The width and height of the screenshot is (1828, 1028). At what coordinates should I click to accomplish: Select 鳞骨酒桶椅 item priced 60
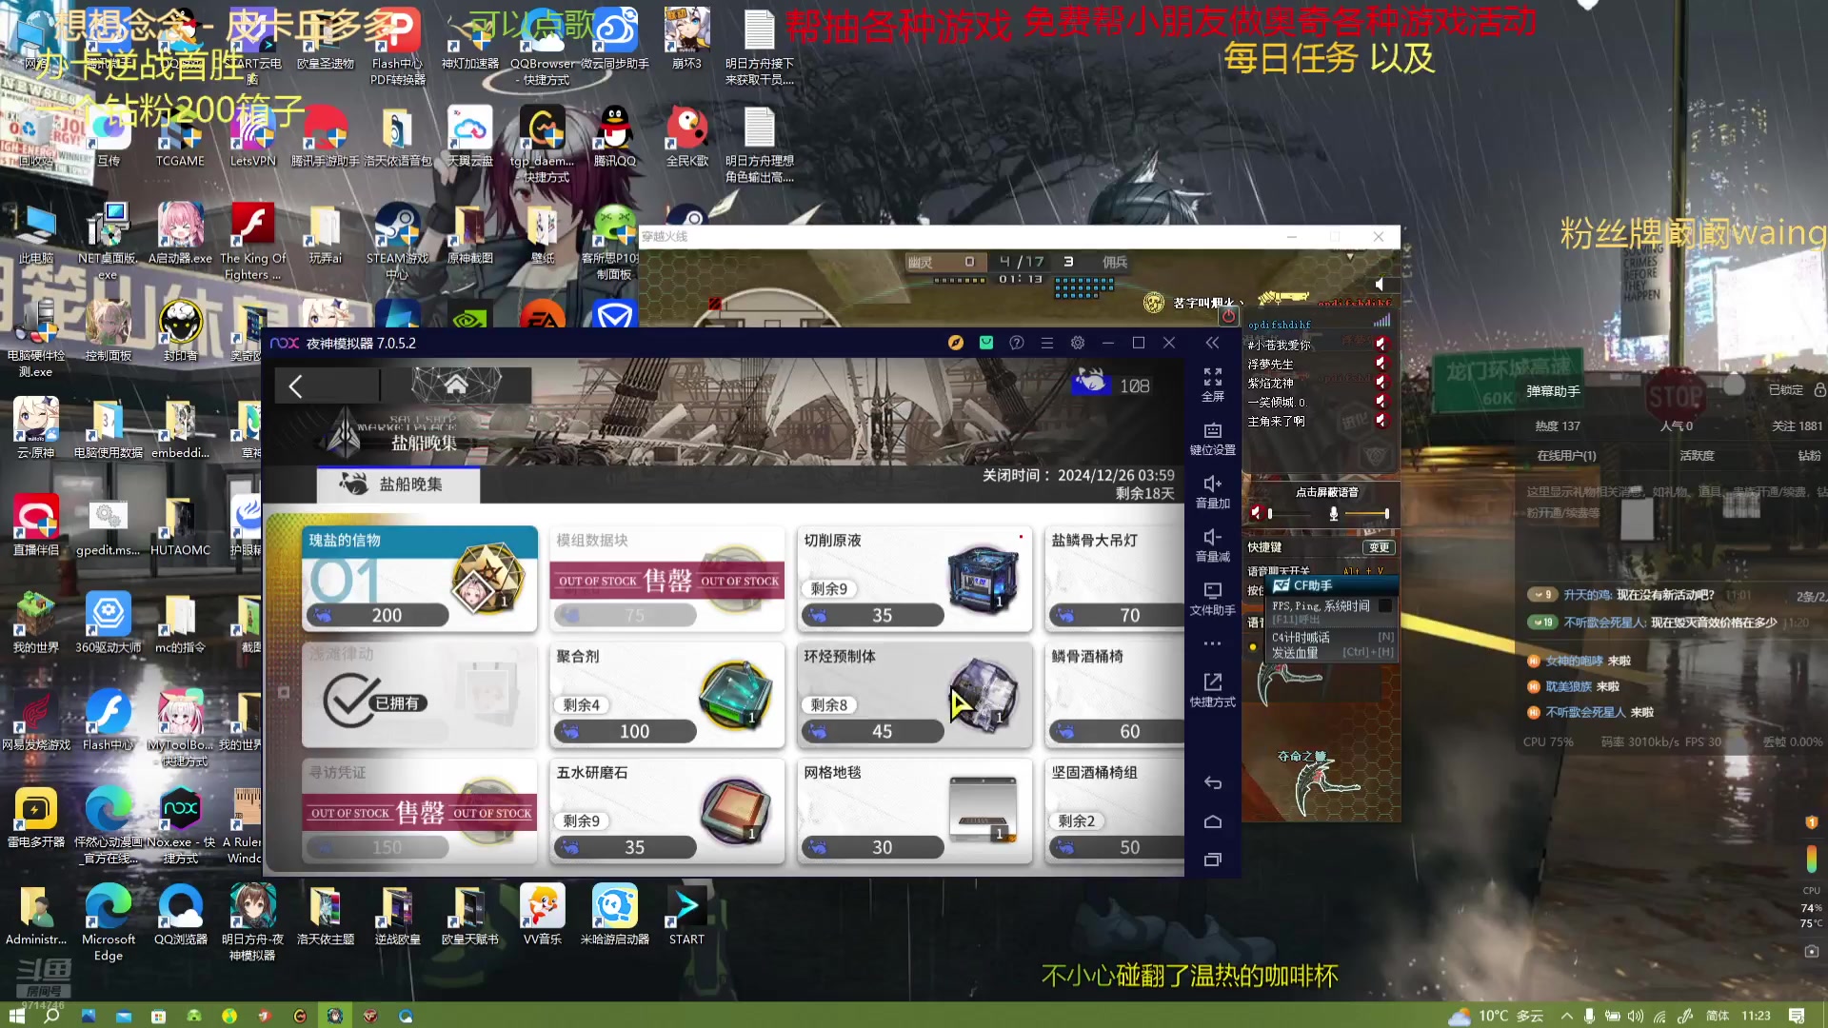pos(1114,695)
